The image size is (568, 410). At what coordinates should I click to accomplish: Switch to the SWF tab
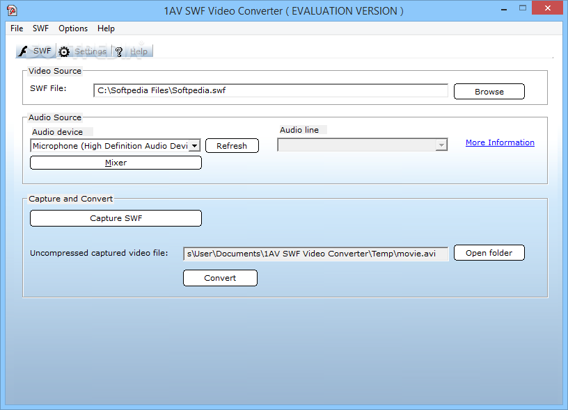click(36, 51)
